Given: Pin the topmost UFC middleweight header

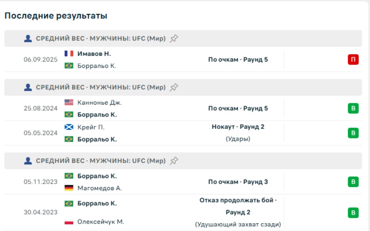Looking at the screenshot, I should click(174, 38).
